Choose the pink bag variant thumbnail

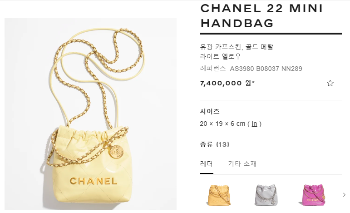[x=312, y=195]
